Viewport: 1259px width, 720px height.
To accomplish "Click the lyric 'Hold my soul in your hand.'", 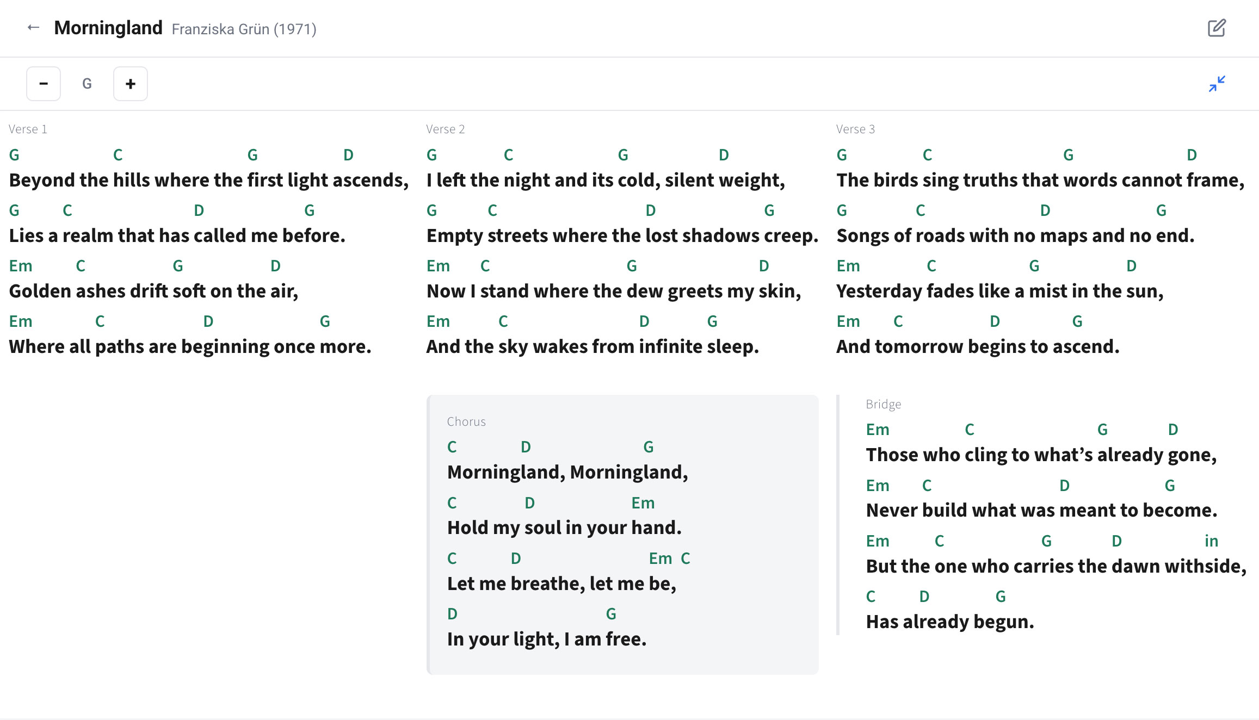I will [x=564, y=527].
